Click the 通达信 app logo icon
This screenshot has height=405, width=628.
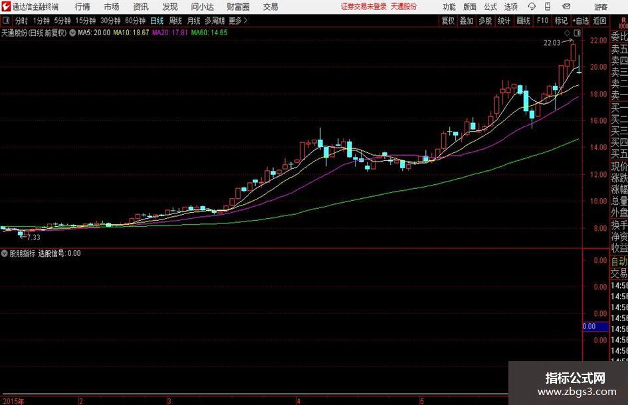(5, 7)
